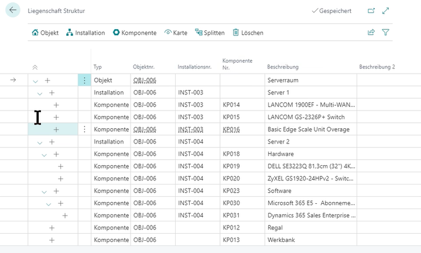
Task: Collapse the Microsoft 365 E5 row
Action: (49, 204)
